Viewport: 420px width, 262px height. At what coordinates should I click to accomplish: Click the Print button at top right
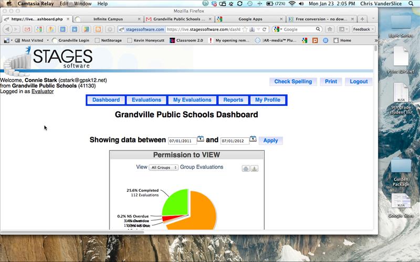331,82
